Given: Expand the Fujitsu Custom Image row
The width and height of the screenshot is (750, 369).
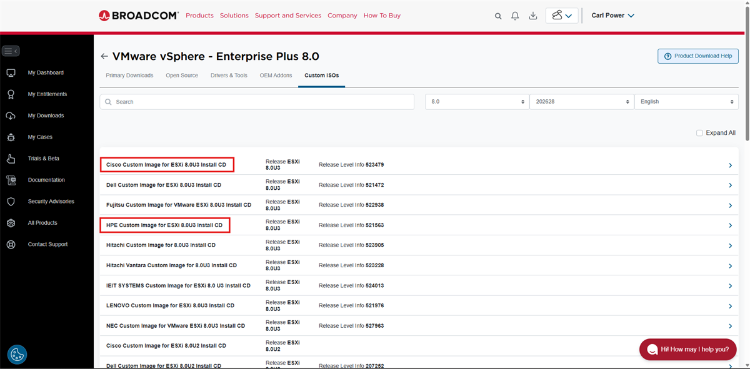Looking at the screenshot, I should [x=730, y=205].
